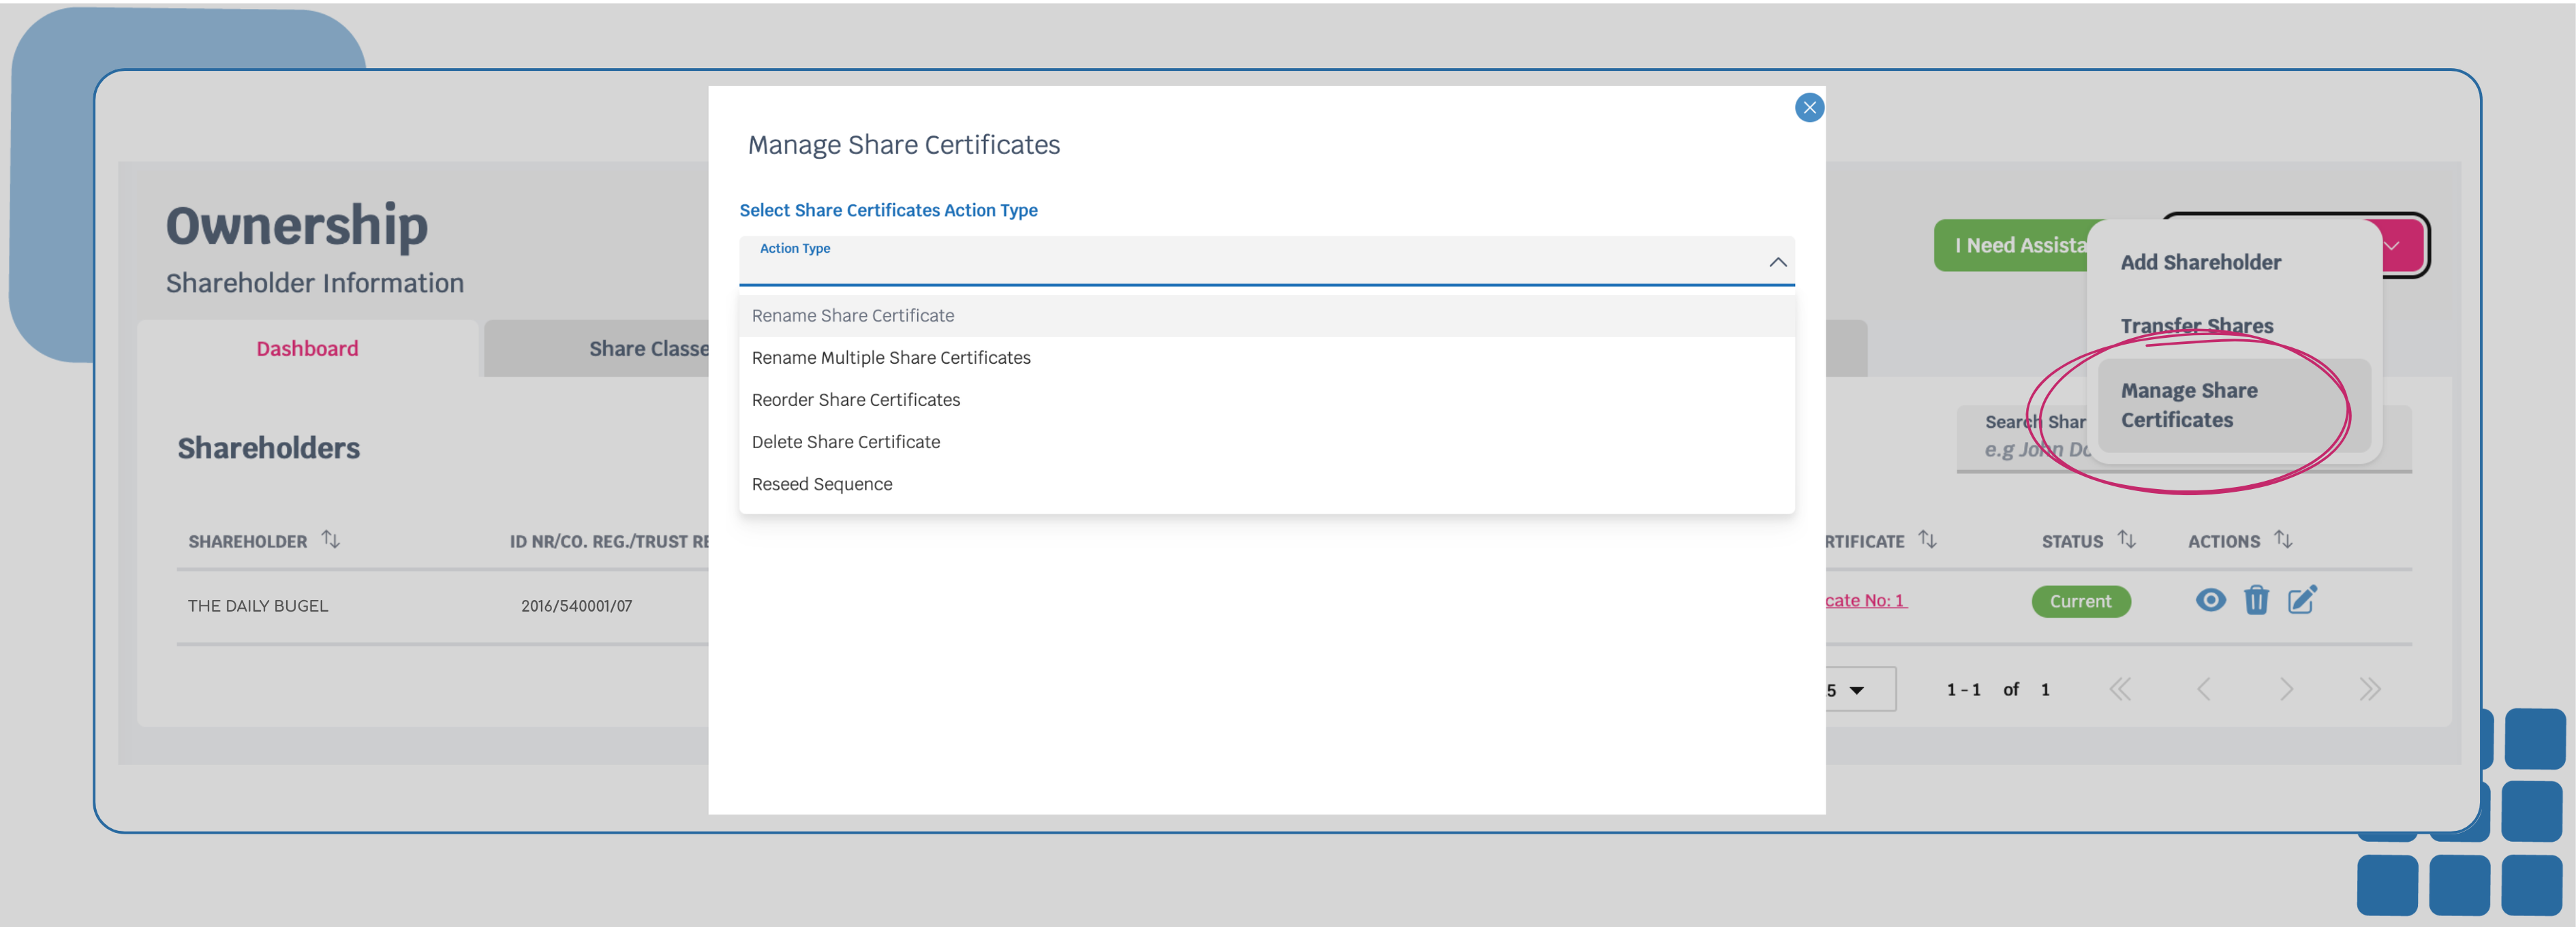Choose Delete Share Certificate option
The image size is (2576, 927).
pyautogui.click(x=845, y=442)
